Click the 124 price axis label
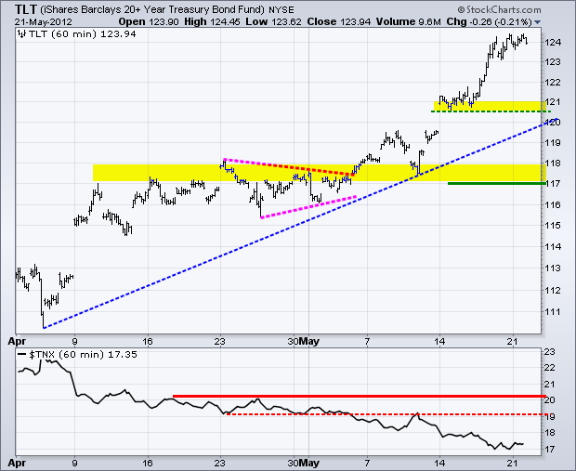 click(553, 42)
